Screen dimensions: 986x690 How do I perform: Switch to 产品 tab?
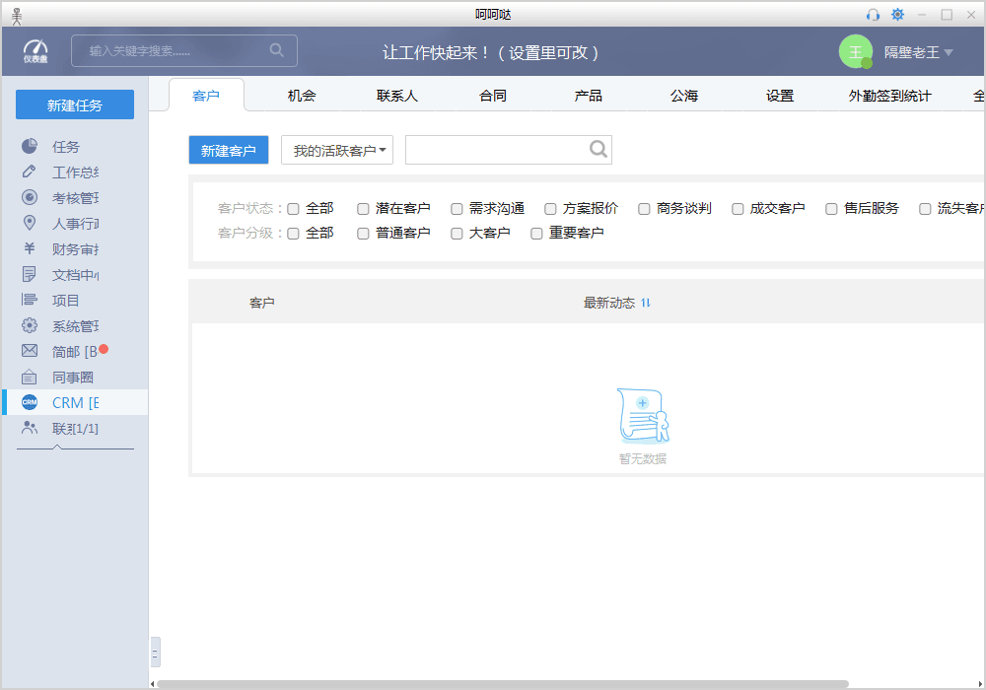point(589,96)
